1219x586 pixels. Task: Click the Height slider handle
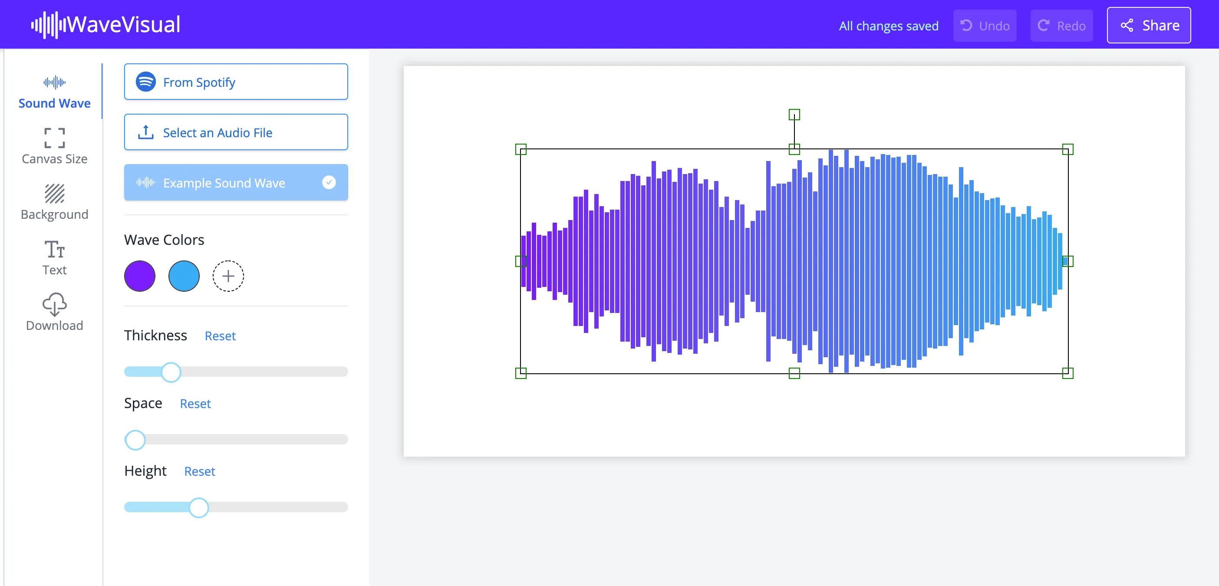click(x=199, y=507)
